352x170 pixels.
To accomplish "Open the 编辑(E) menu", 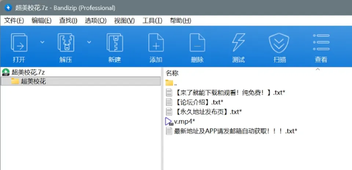I will 41,21.
